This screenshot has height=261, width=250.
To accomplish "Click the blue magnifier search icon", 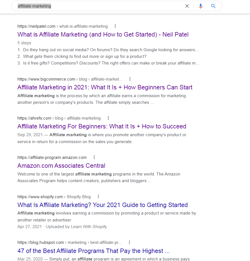I will click(213, 6).
